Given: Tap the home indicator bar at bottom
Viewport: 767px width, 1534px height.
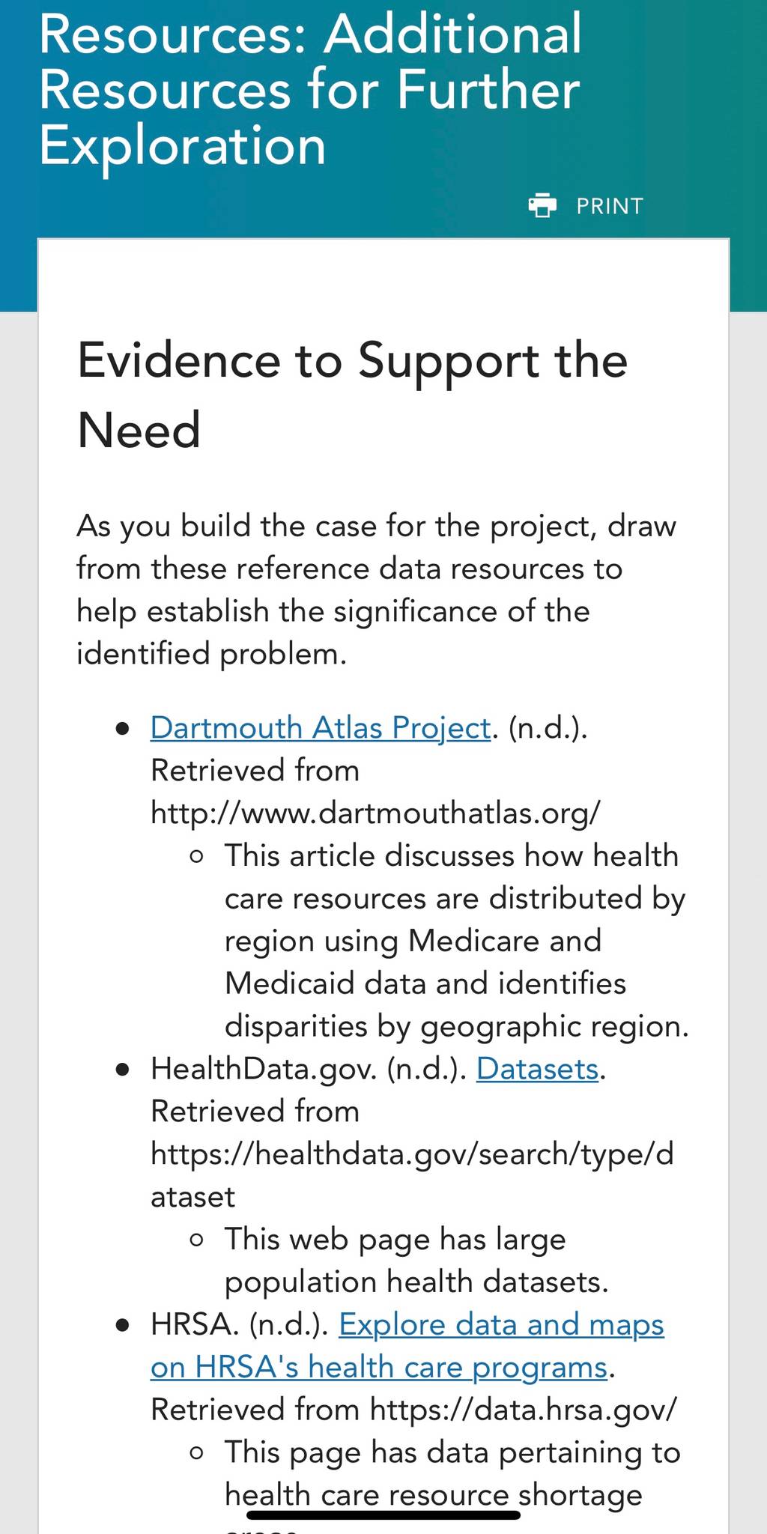Looking at the screenshot, I should (x=383, y=1515).
